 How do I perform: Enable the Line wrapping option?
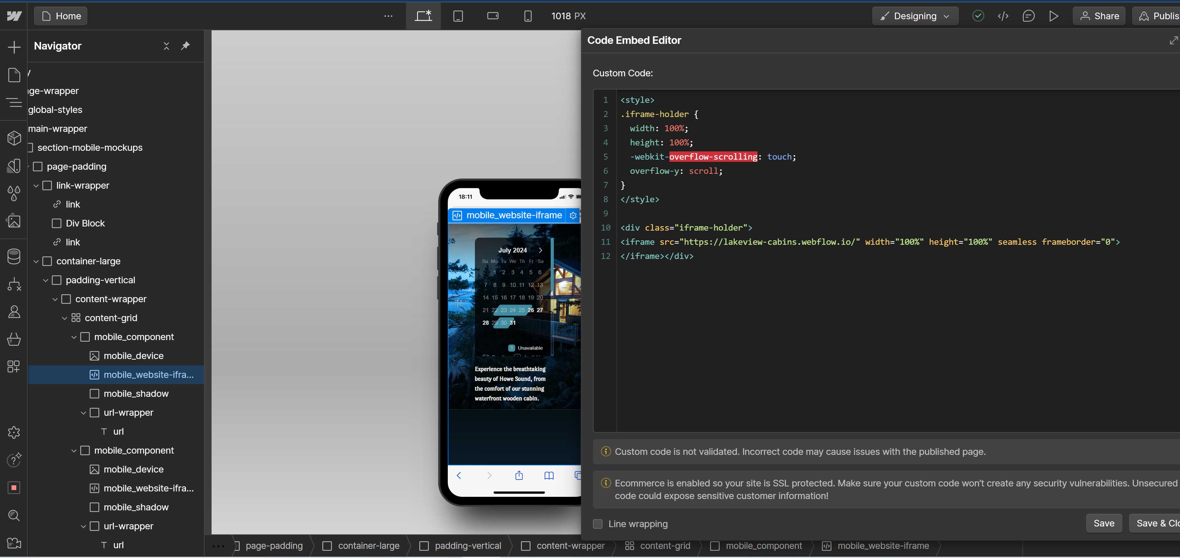tap(597, 524)
